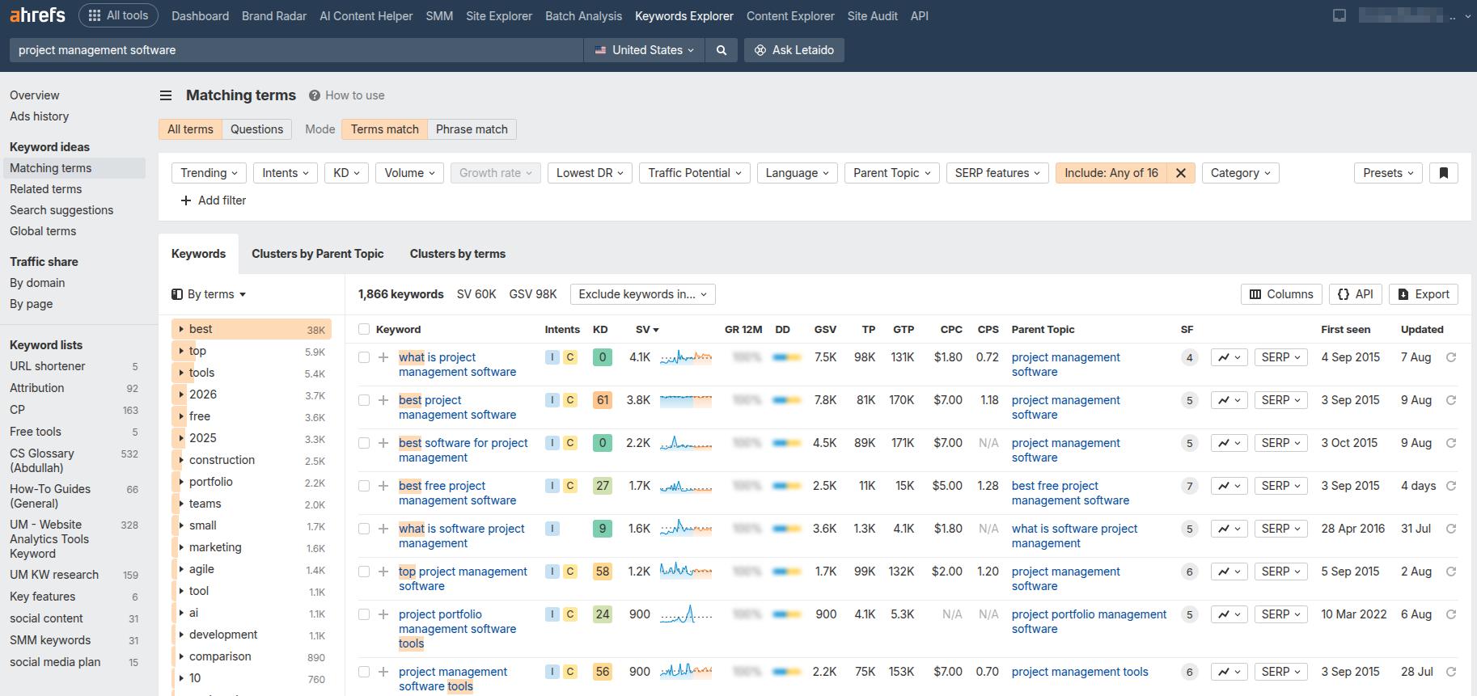Check the 'top project management software' row
1477x696 pixels.
[364, 572]
